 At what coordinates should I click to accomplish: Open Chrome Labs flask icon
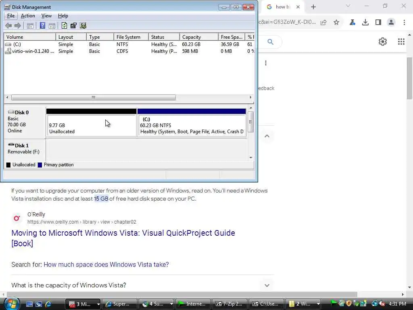[352, 23]
